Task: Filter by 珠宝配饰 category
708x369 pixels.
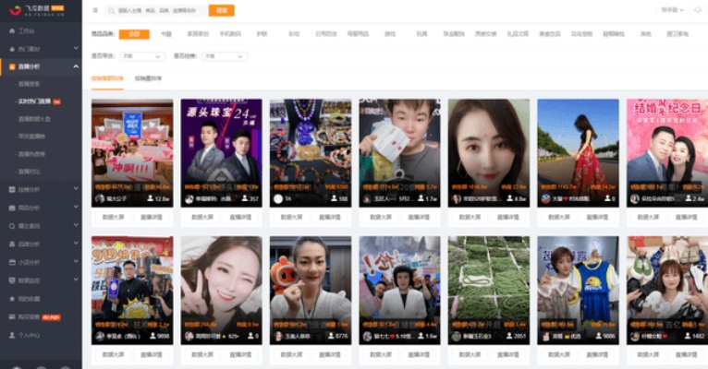Action: pos(454,34)
